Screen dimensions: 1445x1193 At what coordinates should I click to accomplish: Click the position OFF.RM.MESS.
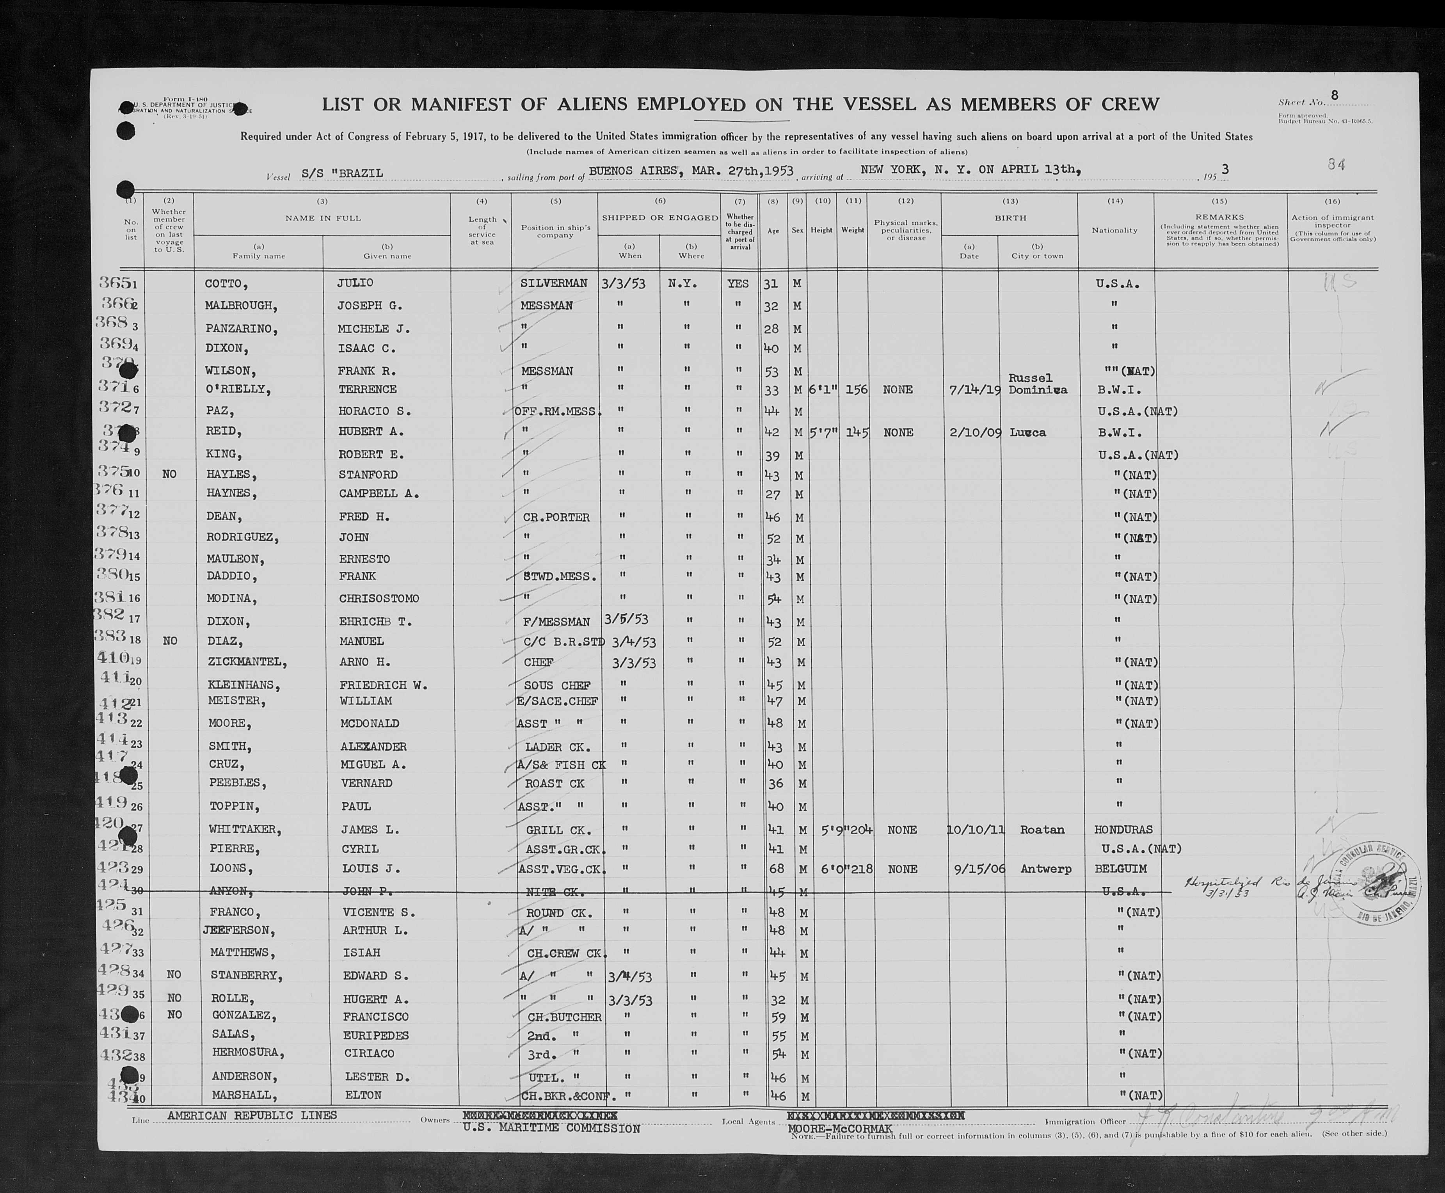557,411
